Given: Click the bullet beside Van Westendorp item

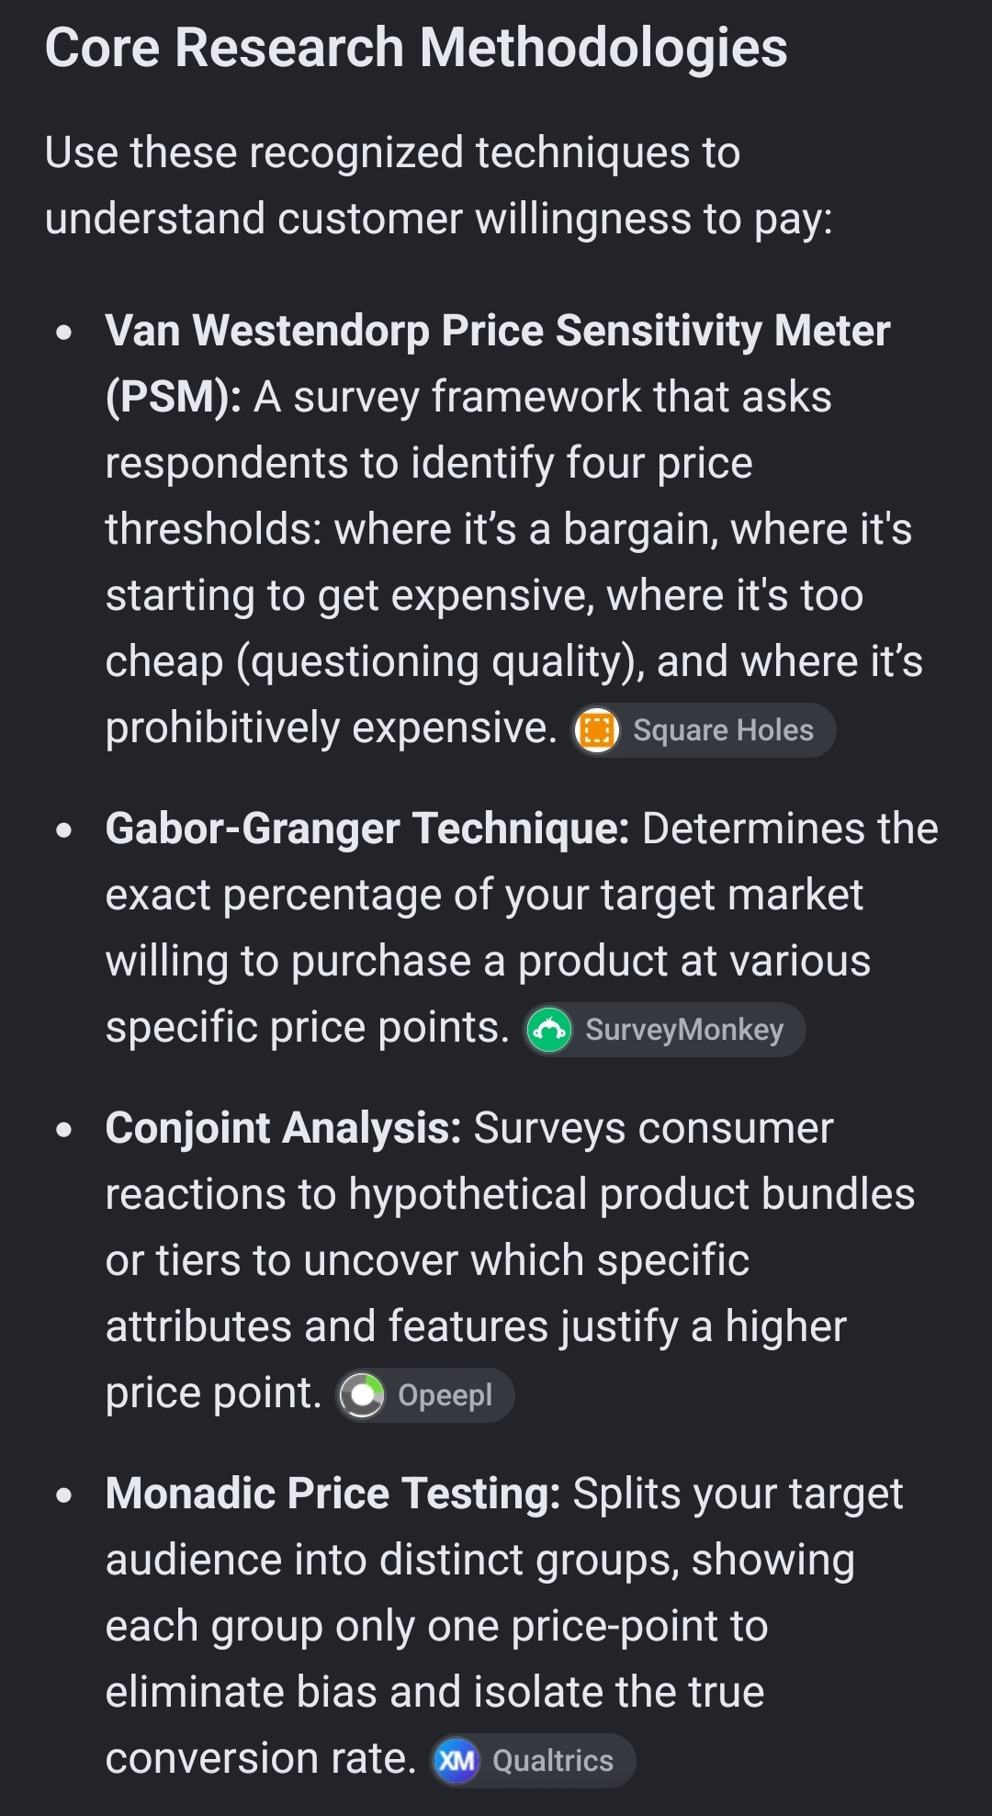Looking at the screenshot, I should pyautogui.click(x=63, y=333).
